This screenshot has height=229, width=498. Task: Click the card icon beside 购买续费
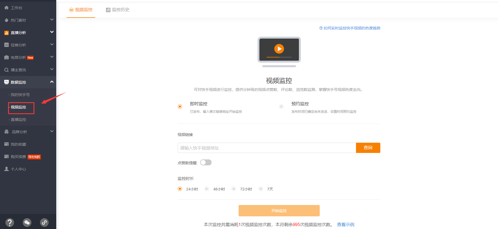point(6,157)
